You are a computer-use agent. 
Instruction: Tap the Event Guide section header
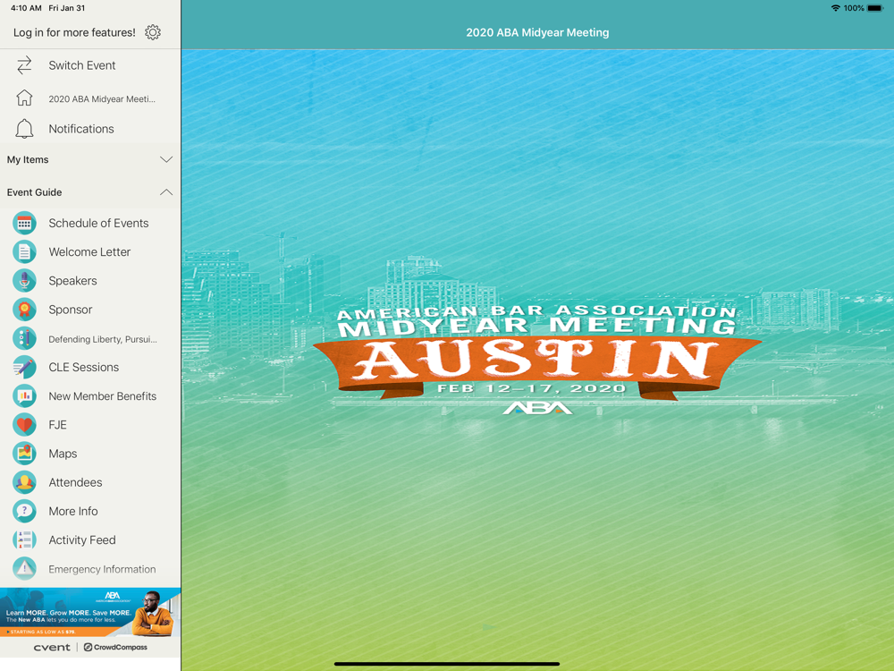(90, 192)
